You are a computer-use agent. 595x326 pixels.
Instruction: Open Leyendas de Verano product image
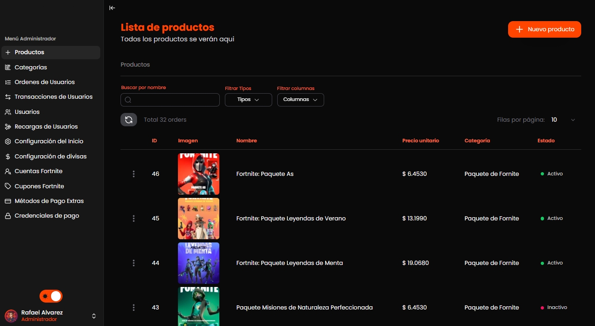click(x=199, y=219)
